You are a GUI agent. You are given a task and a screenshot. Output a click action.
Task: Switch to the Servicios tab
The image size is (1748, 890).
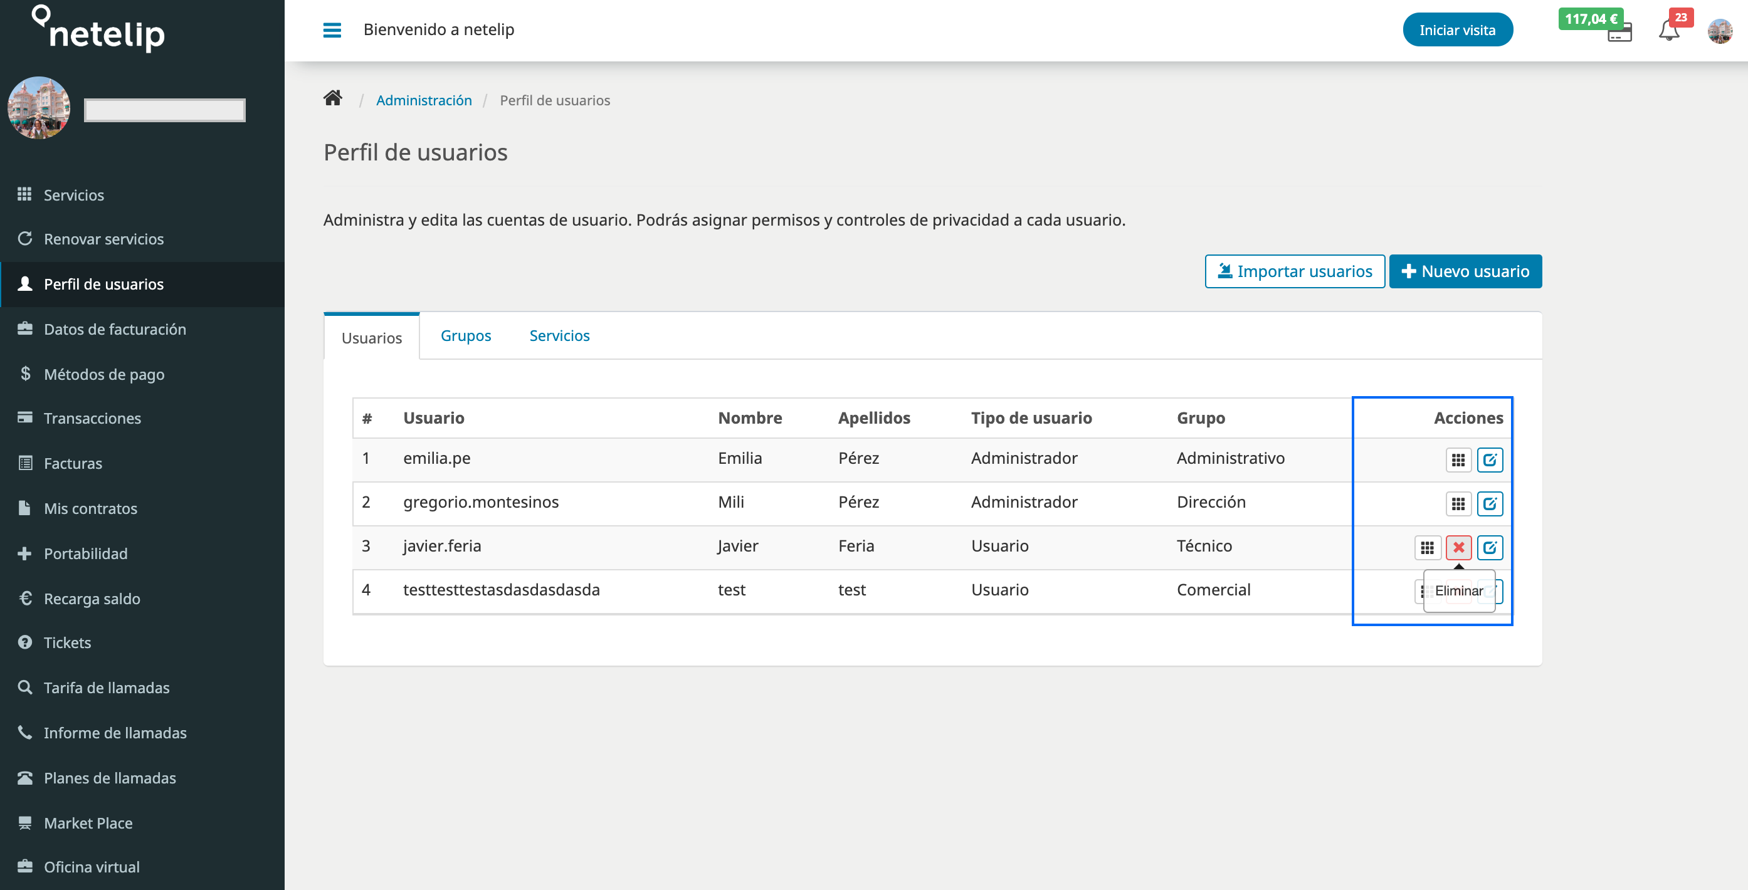(x=557, y=335)
